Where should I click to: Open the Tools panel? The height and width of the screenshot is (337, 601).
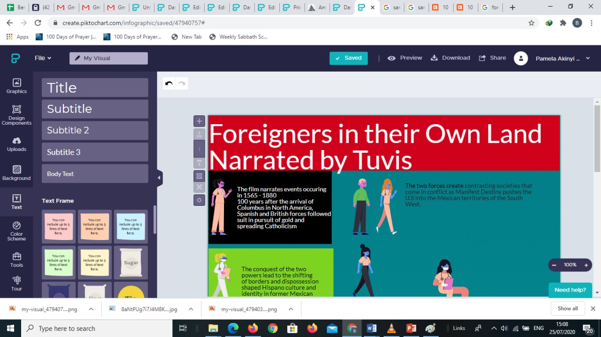pyautogui.click(x=16, y=260)
